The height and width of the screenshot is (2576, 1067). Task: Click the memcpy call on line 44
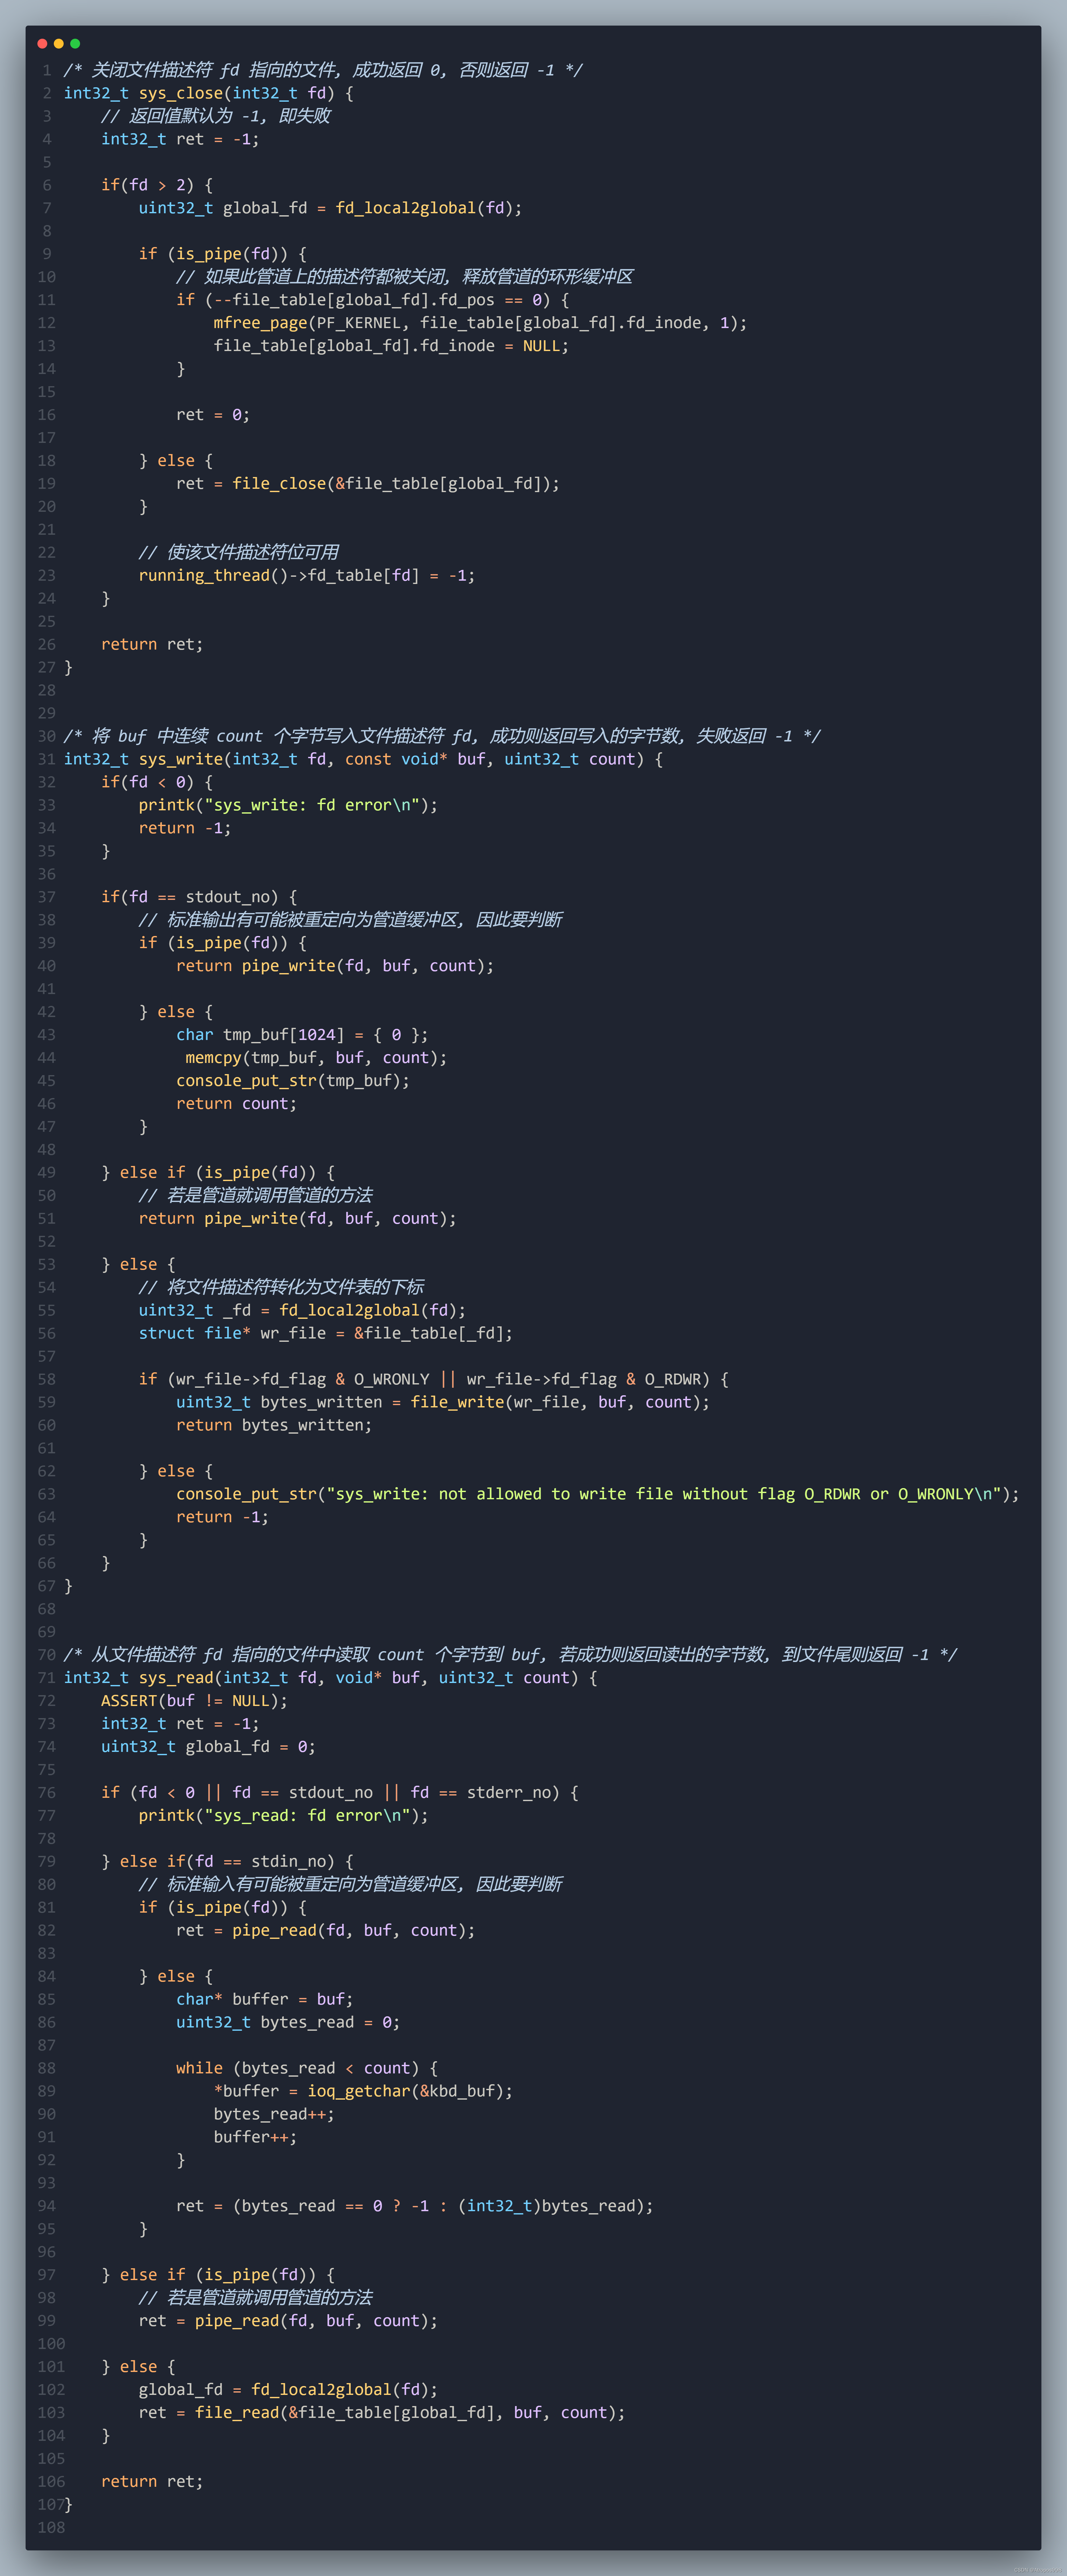[316, 1058]
